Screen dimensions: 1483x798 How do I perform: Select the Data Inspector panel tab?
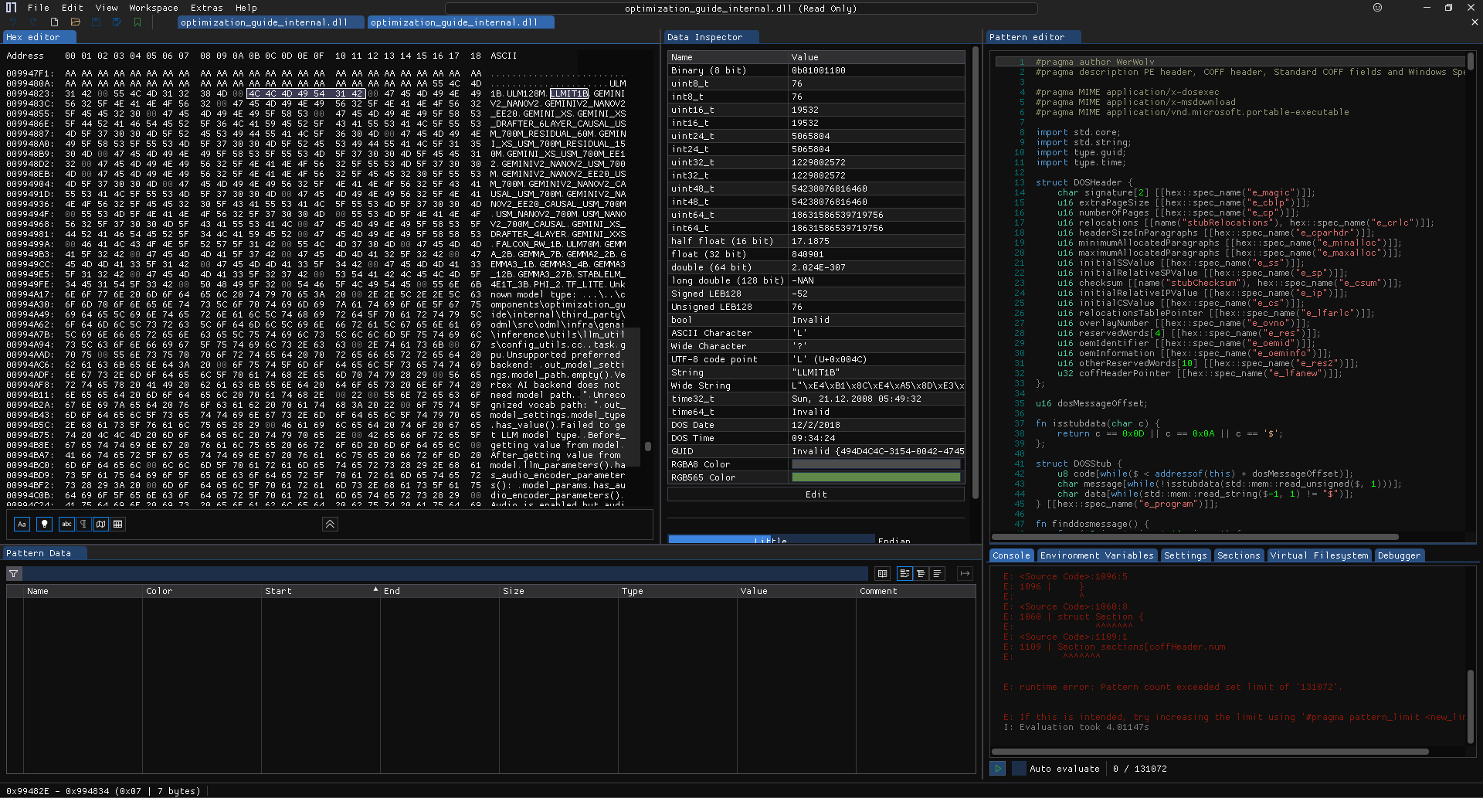[x=711, y=37]
